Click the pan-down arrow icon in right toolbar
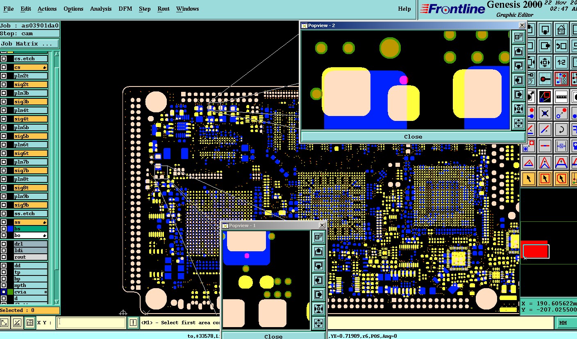Image resolution: width=577 pixels, height=339 pixels. (545, 30)
